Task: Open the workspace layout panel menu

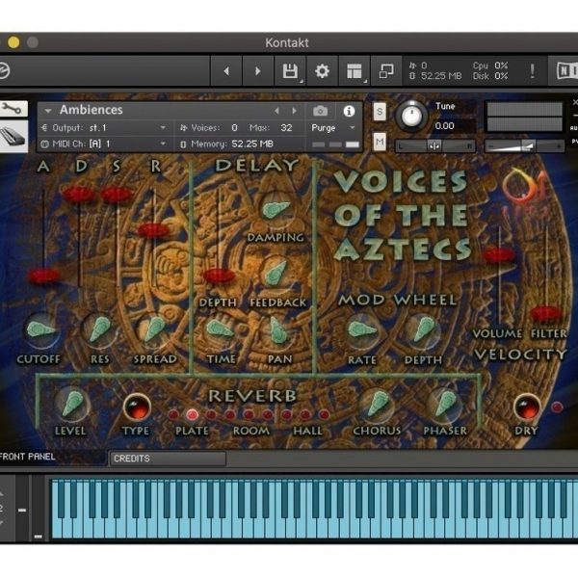Action: [355, 70]
